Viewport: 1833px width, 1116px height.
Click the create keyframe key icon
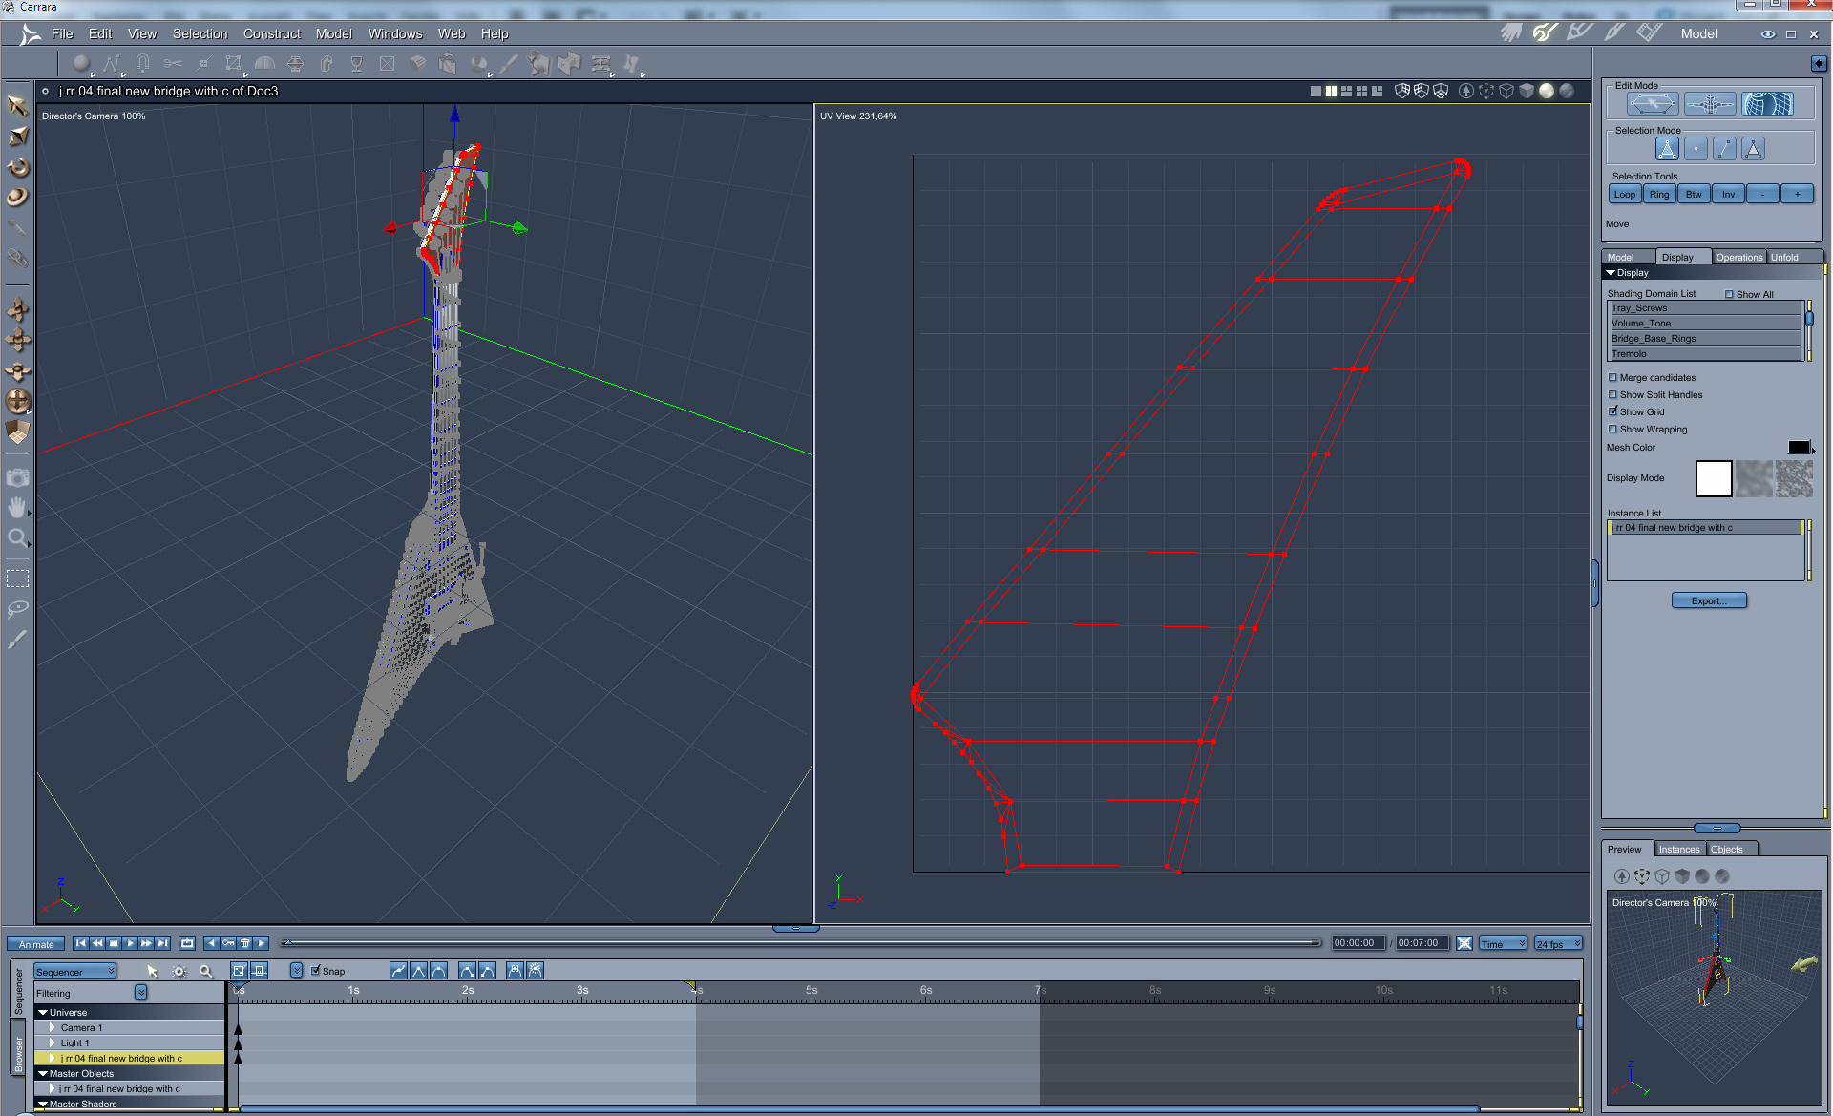pos(228,943)
